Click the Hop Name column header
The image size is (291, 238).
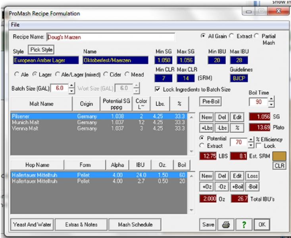point(37,165)
